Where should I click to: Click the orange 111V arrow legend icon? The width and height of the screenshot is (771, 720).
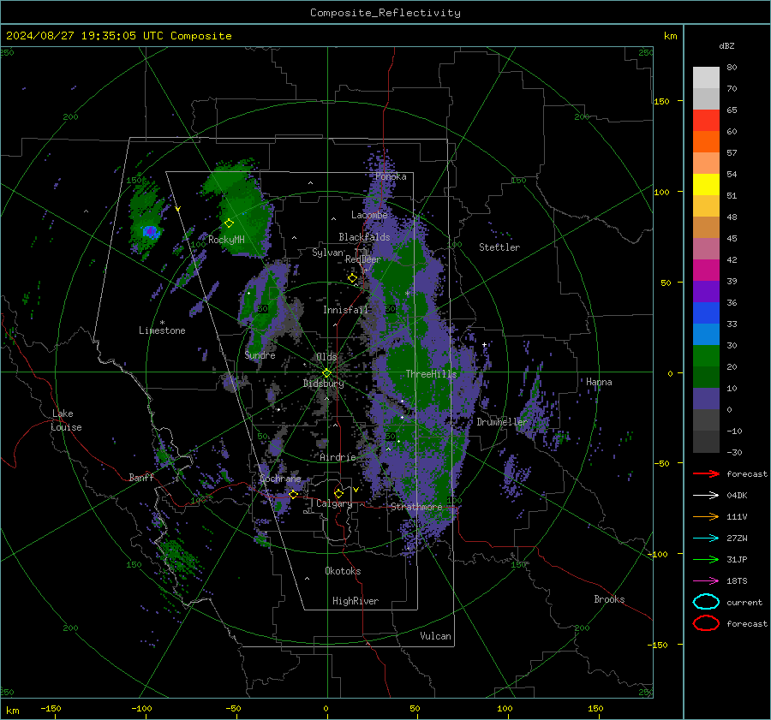pos(706,516)
